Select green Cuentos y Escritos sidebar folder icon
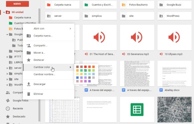Viewport: 194px width, 124px height. tap(10, 23)
